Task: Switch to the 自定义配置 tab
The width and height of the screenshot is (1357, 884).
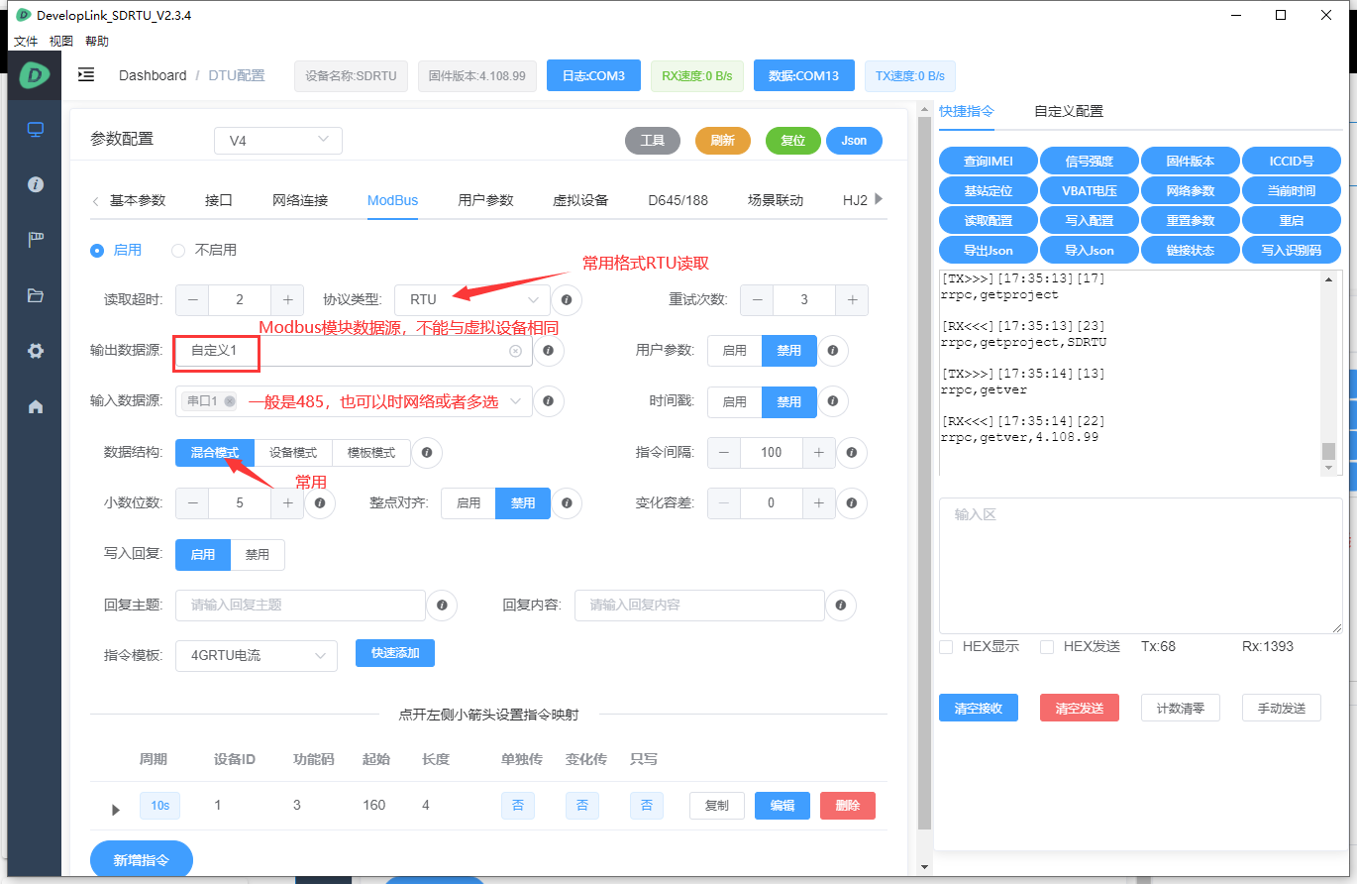Action: point(1069,111)
